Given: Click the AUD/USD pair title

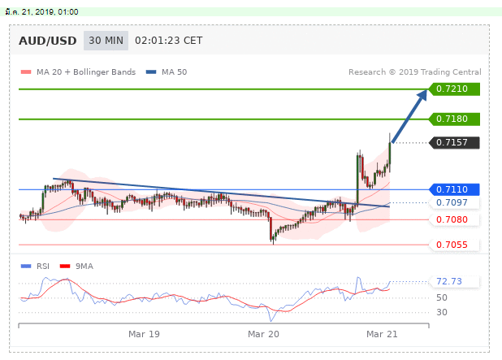Looking at the screenshot, I should [48, 41].
